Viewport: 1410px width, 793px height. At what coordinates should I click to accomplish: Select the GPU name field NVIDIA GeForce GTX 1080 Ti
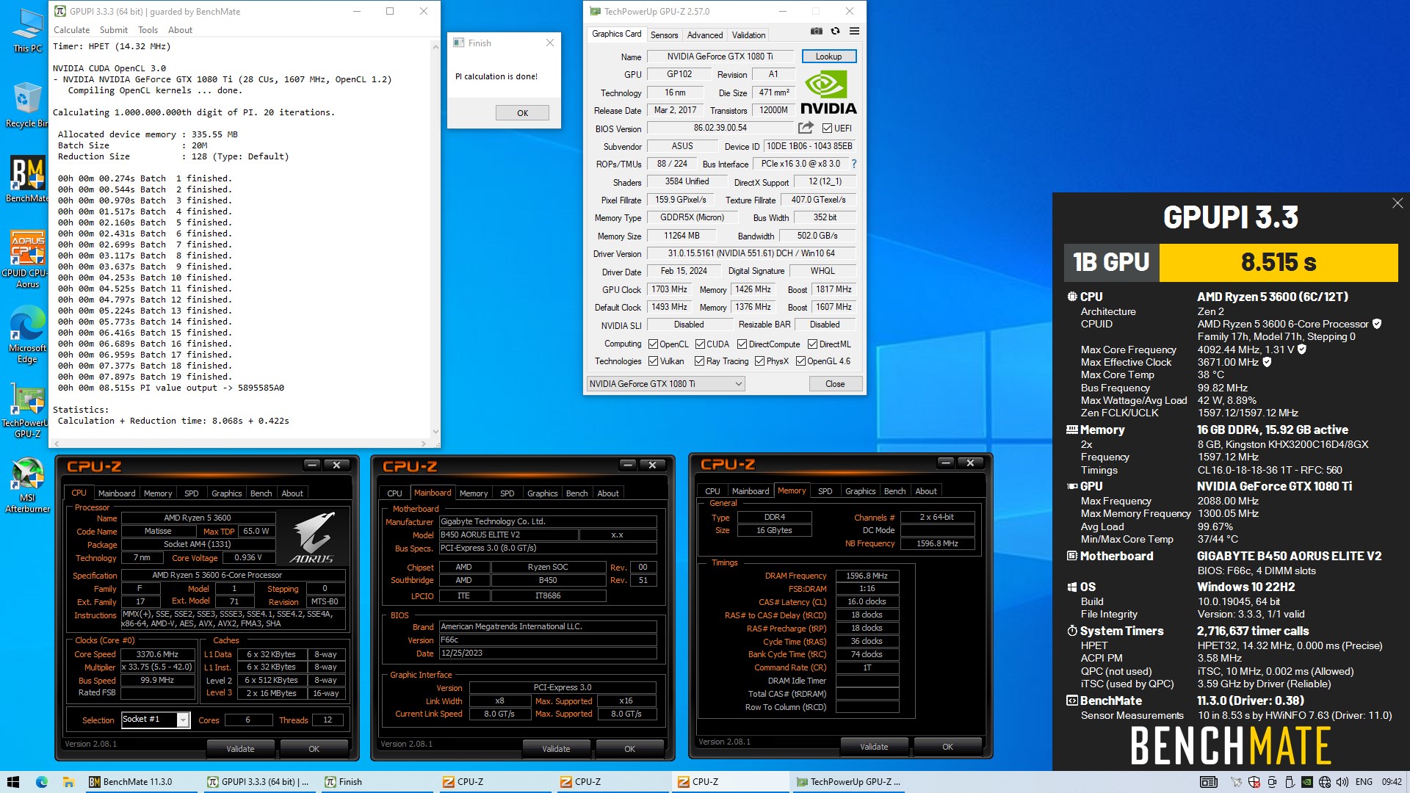point(720,57)
